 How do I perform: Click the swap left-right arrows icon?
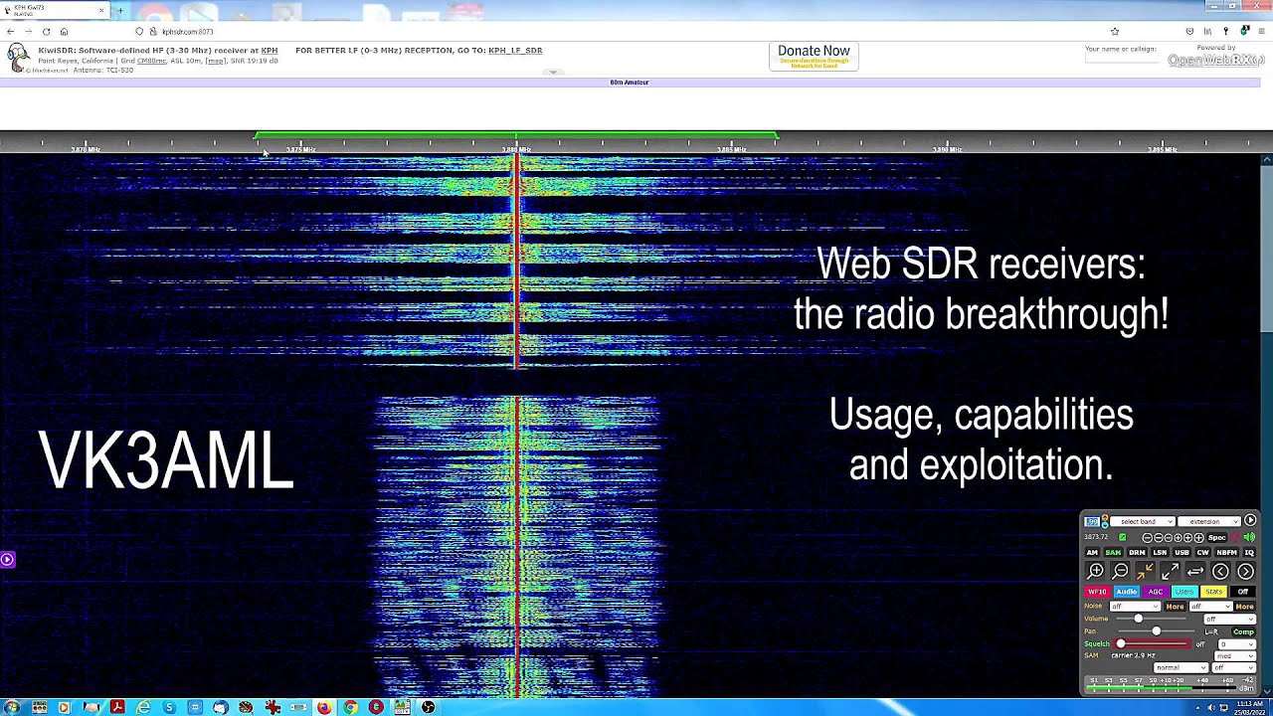click(1195, 571)
